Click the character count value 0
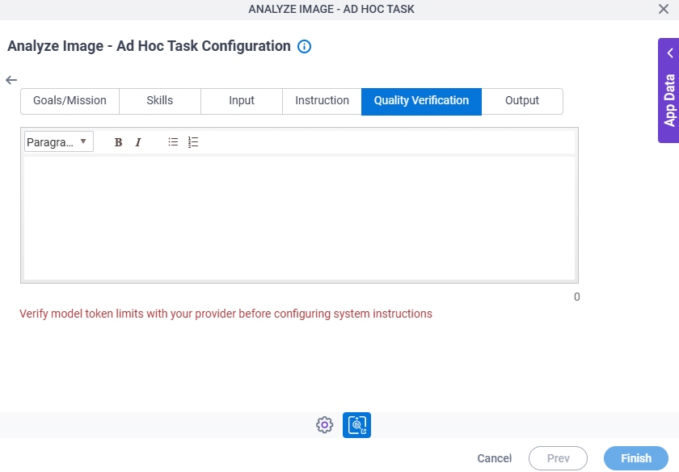 click(x=577, y=297)
